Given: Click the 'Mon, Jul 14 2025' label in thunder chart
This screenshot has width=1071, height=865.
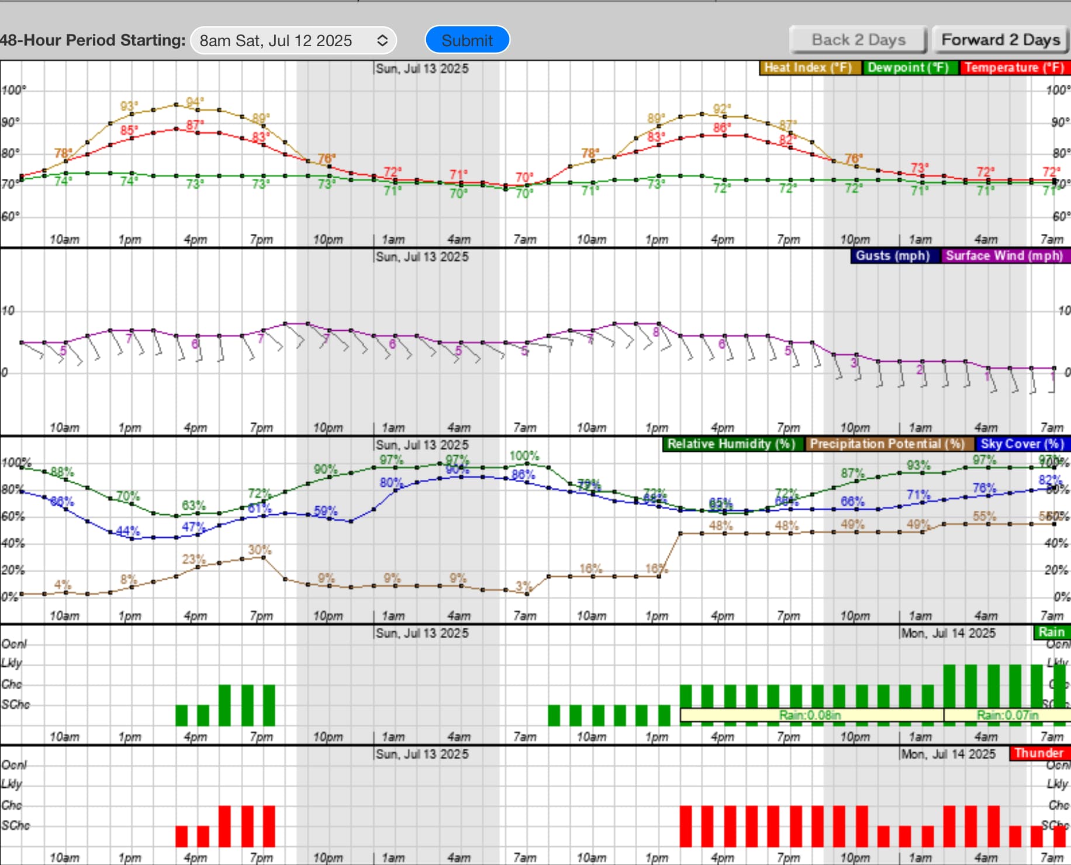Looking at the screenshot, I should click(948, 754).
